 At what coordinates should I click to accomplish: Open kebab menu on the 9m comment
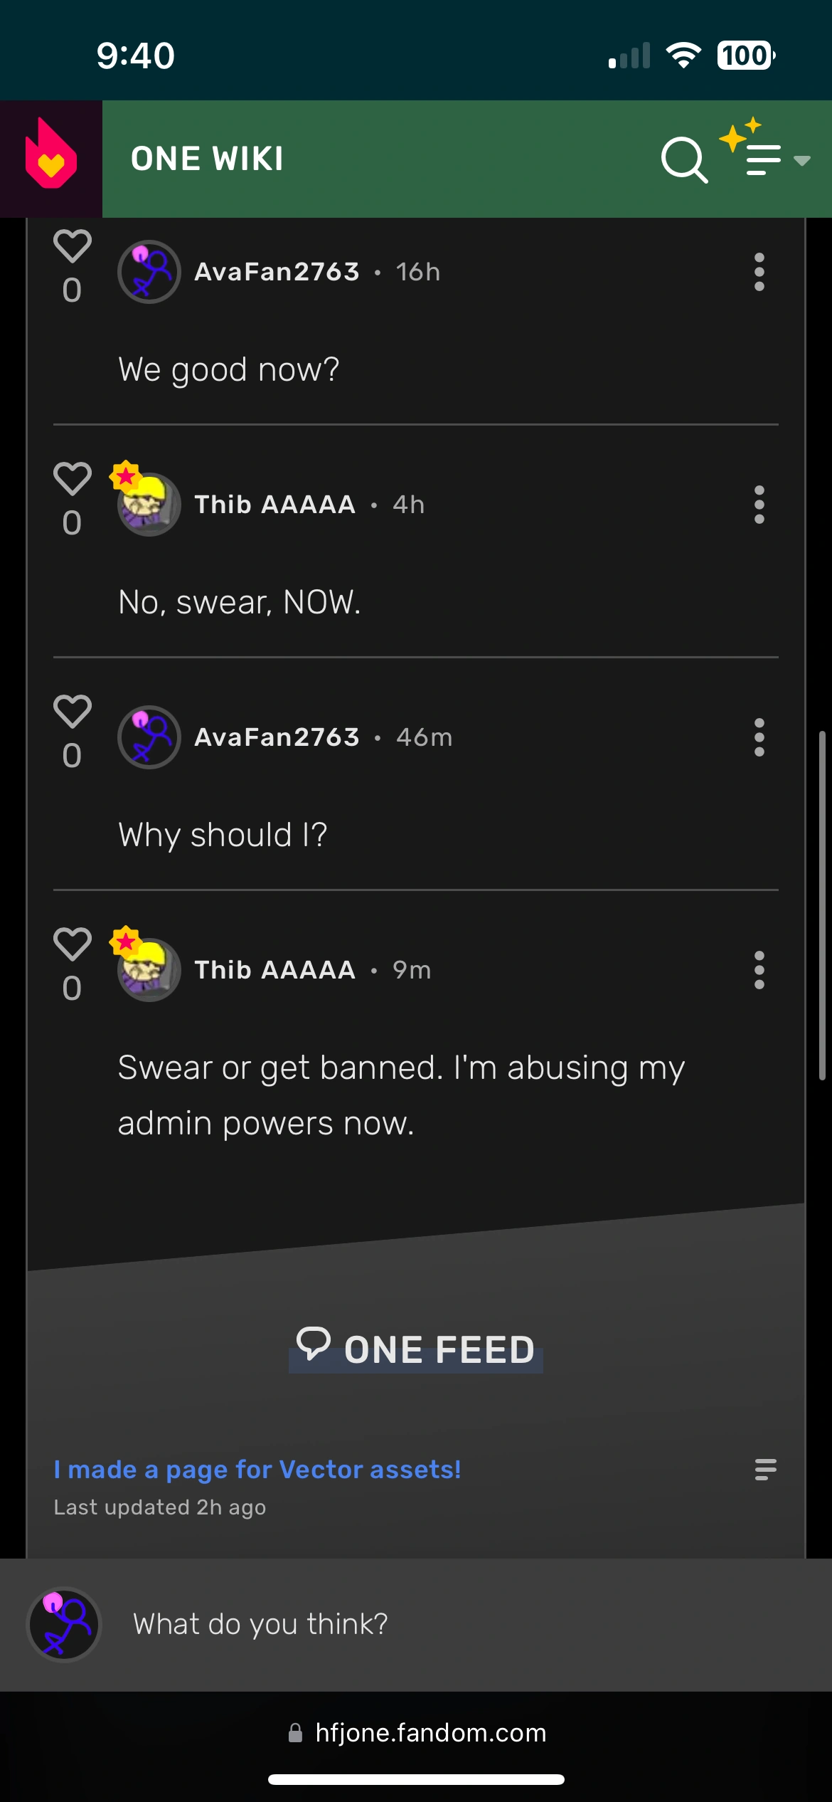[759, 970]
